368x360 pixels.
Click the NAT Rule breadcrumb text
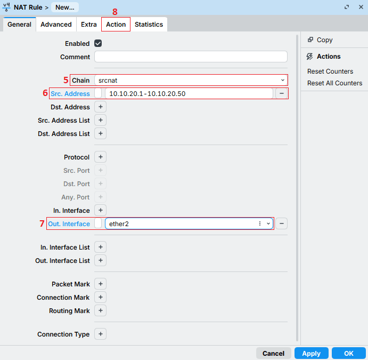coord(28,7)
